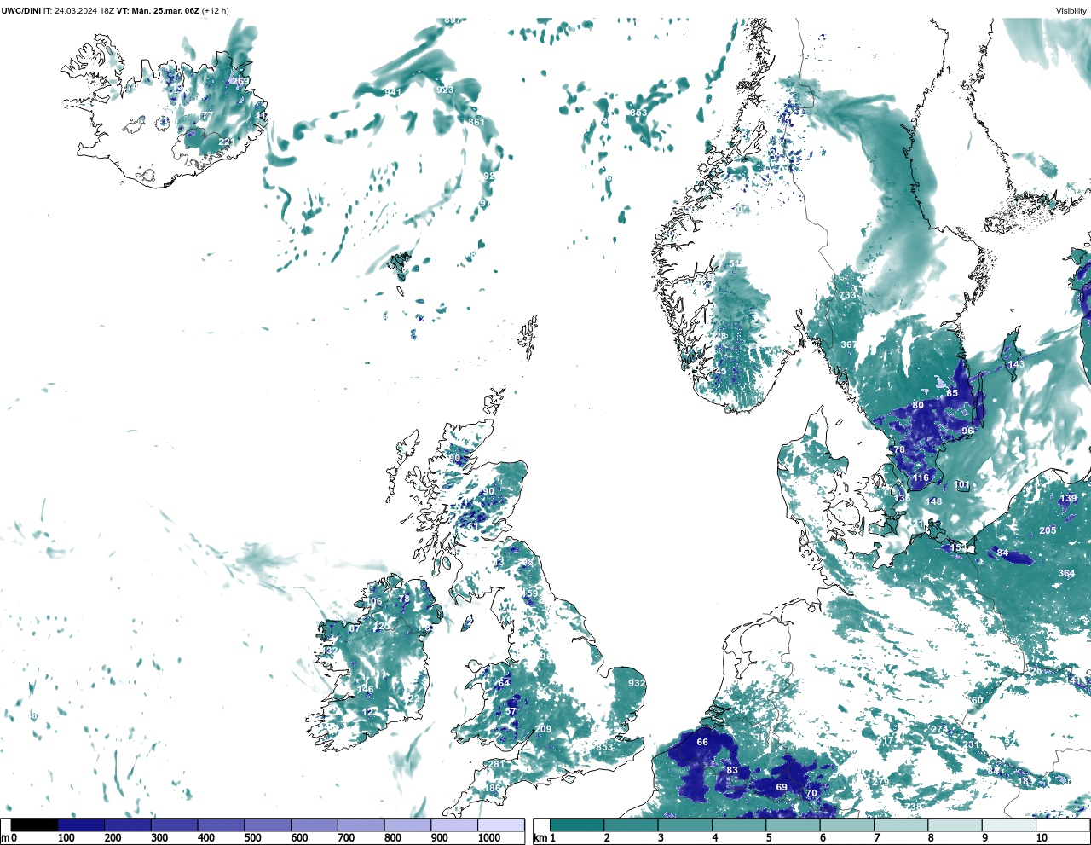Select the 400–500 m legend color block
Image resolution: width=1091 pixels, height=845 pixels.
(221, 825)
